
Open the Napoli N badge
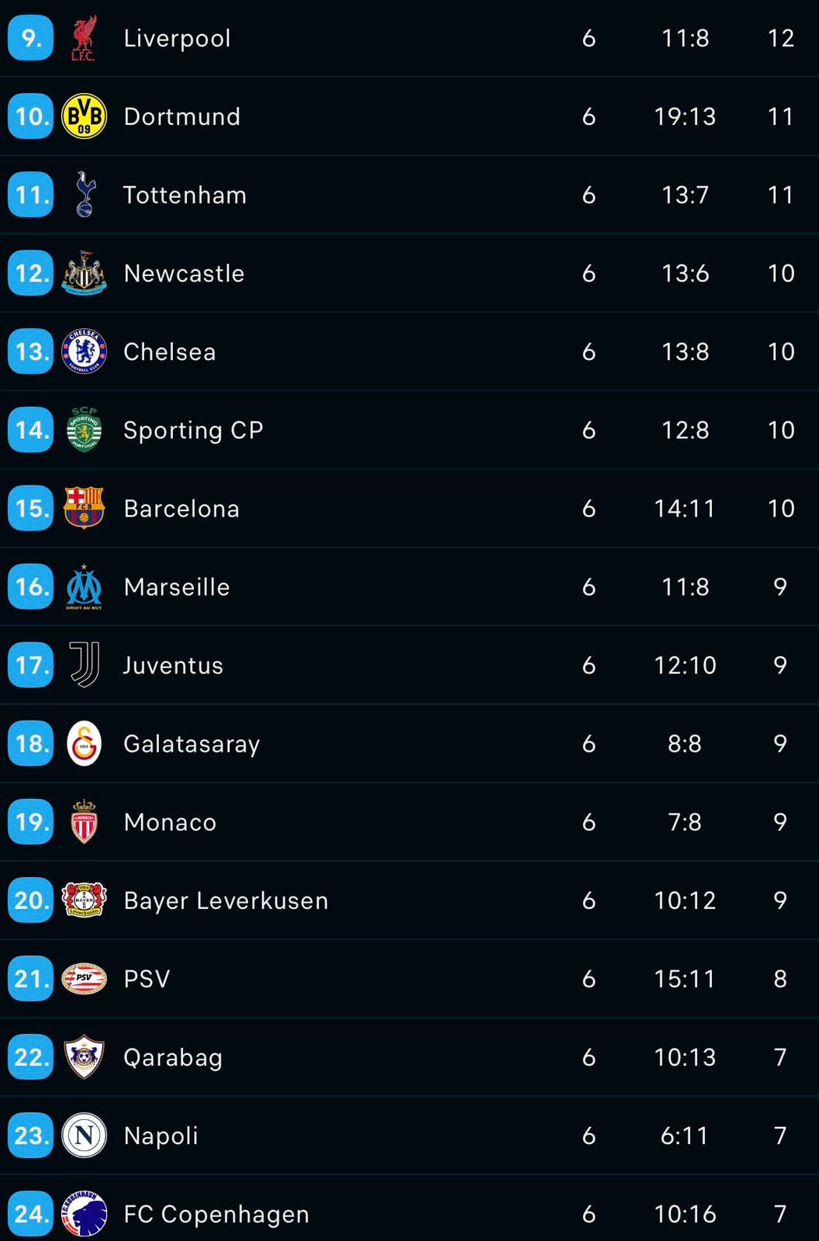click(84, 1136)
